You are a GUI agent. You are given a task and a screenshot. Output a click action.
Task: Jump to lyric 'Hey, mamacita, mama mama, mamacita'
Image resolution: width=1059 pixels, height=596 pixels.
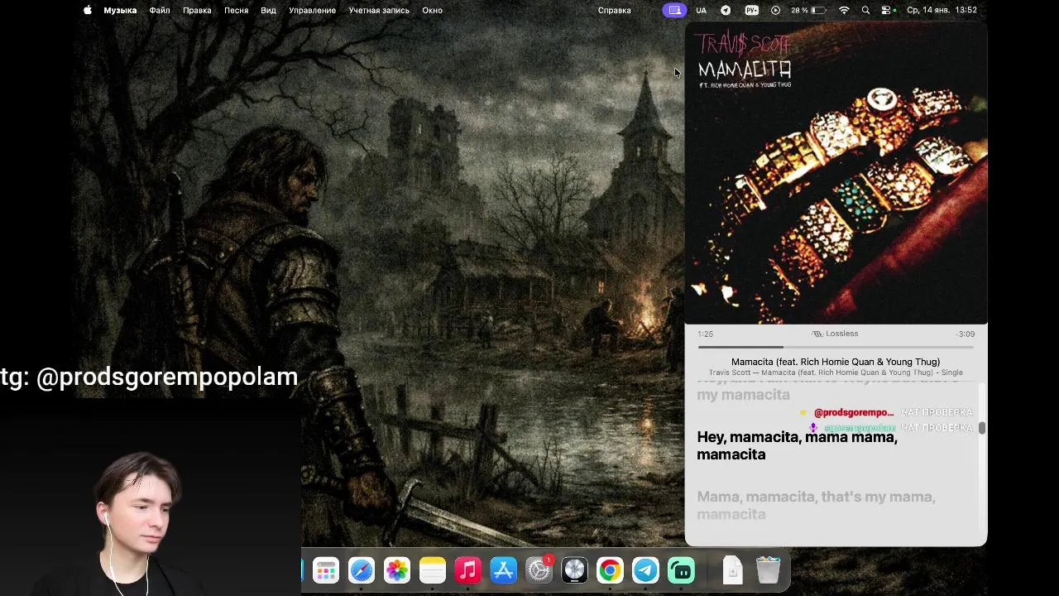[x=797, y=445]
